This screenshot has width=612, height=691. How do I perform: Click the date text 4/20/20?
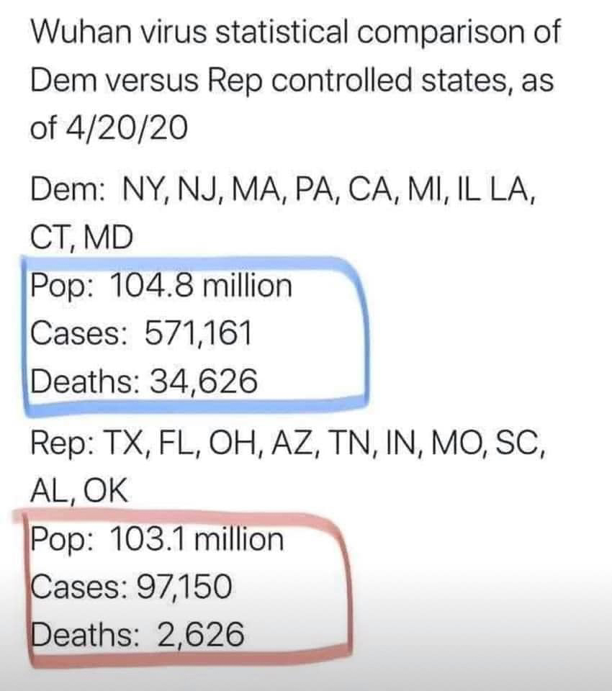click(127, 128)
